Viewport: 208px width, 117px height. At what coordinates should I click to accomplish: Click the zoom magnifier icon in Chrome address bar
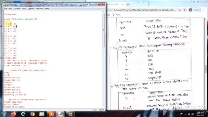coord(179,10)
